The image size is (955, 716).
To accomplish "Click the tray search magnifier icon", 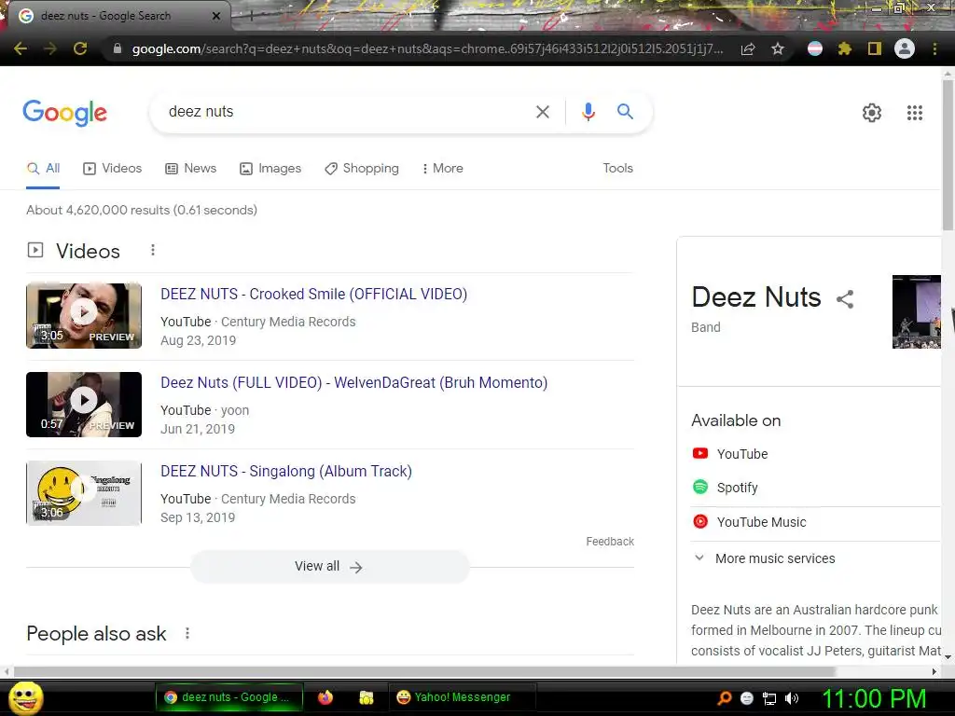I will click(x=725, y=698).
